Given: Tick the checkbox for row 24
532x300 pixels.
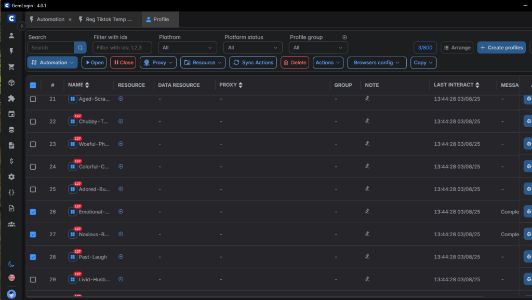Looking at the screenshot, I should pos(33,167).
